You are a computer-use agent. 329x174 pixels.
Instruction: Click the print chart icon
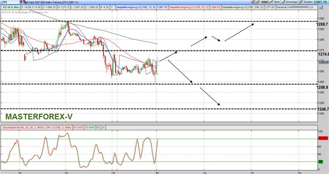point(258,2)
